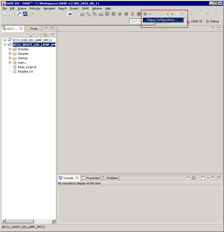Switch to the Proje... explorer tab

pyautogui.click(x=33, y=29)
